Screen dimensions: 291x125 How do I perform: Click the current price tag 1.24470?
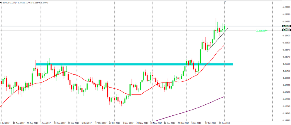286,26
